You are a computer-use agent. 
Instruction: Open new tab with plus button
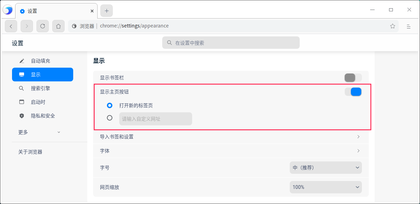(107, 11)
